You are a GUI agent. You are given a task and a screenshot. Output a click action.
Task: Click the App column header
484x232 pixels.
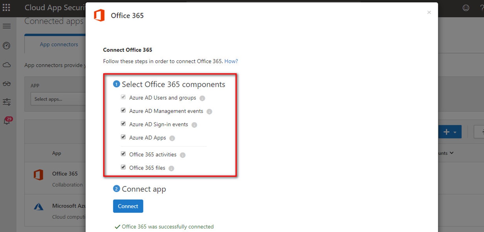57,153
